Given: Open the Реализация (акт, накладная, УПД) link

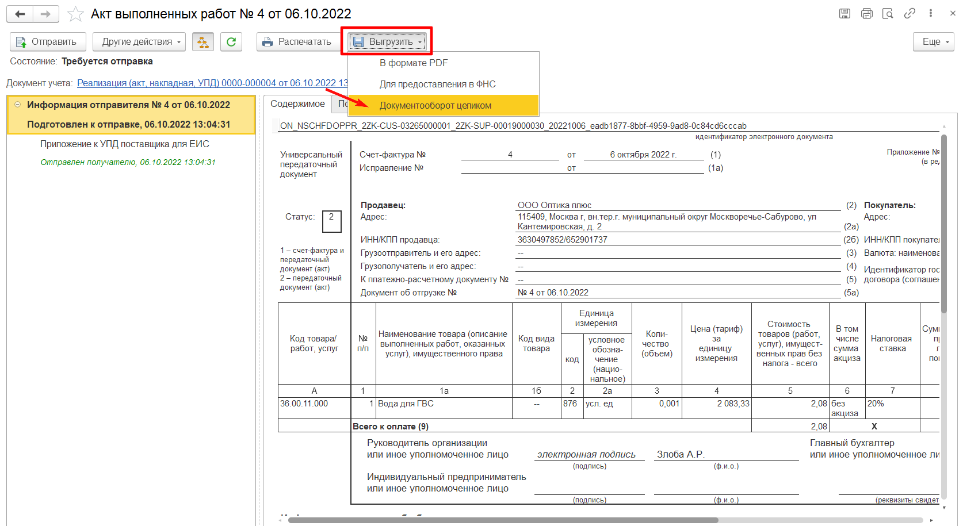Looking at the screenshot, I should click(213, 83).
